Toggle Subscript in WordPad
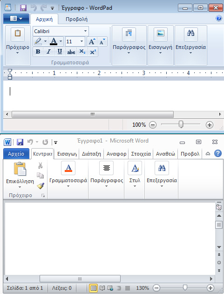The width and height of the screenshot is (224, 294). 82,52
